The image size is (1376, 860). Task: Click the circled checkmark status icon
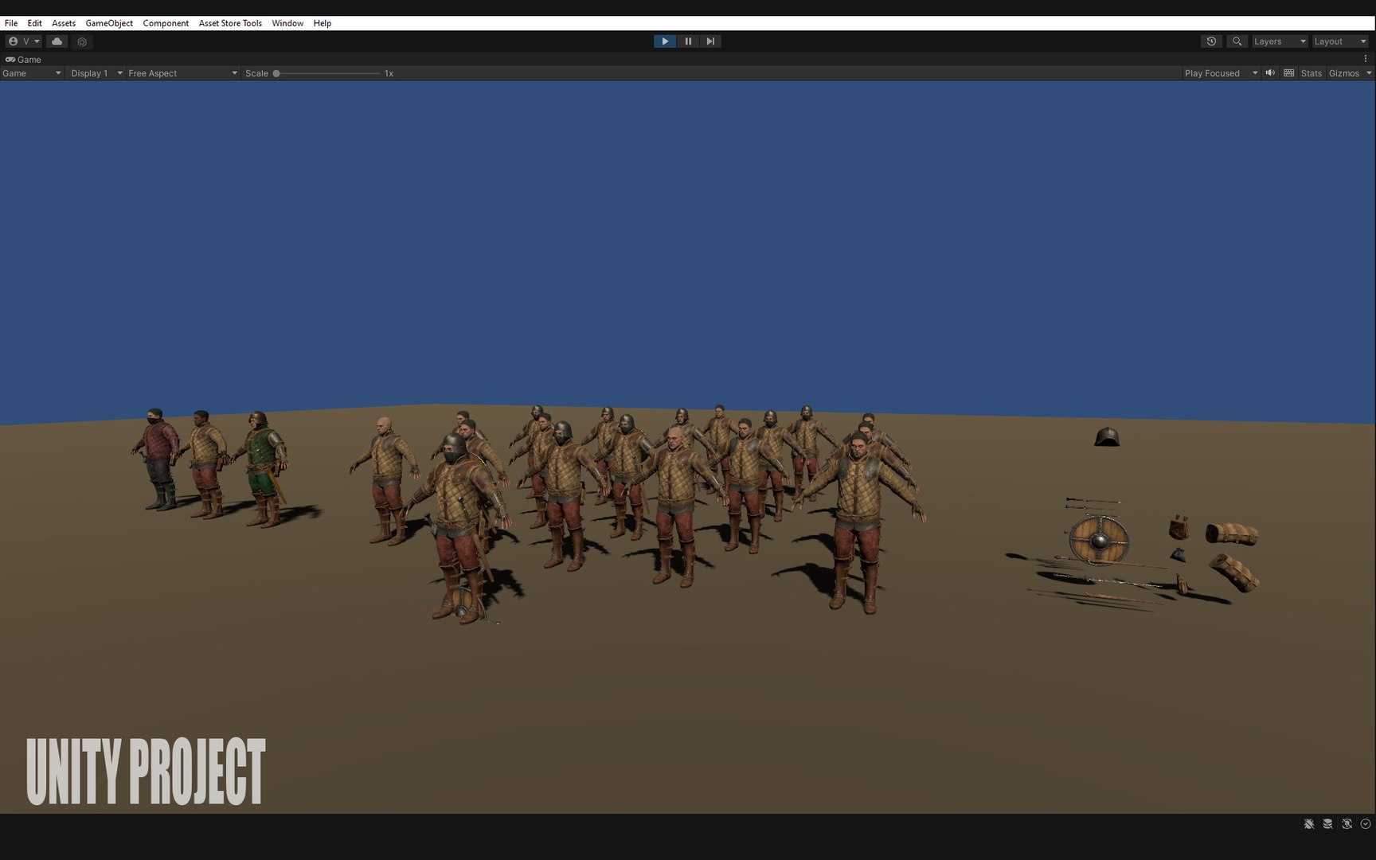pyautogui.click(x=1366, y=824)
